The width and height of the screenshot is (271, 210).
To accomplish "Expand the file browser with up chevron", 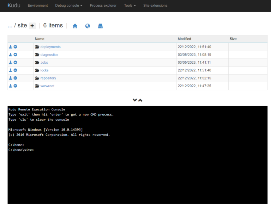I will click(x=140, y=100).
